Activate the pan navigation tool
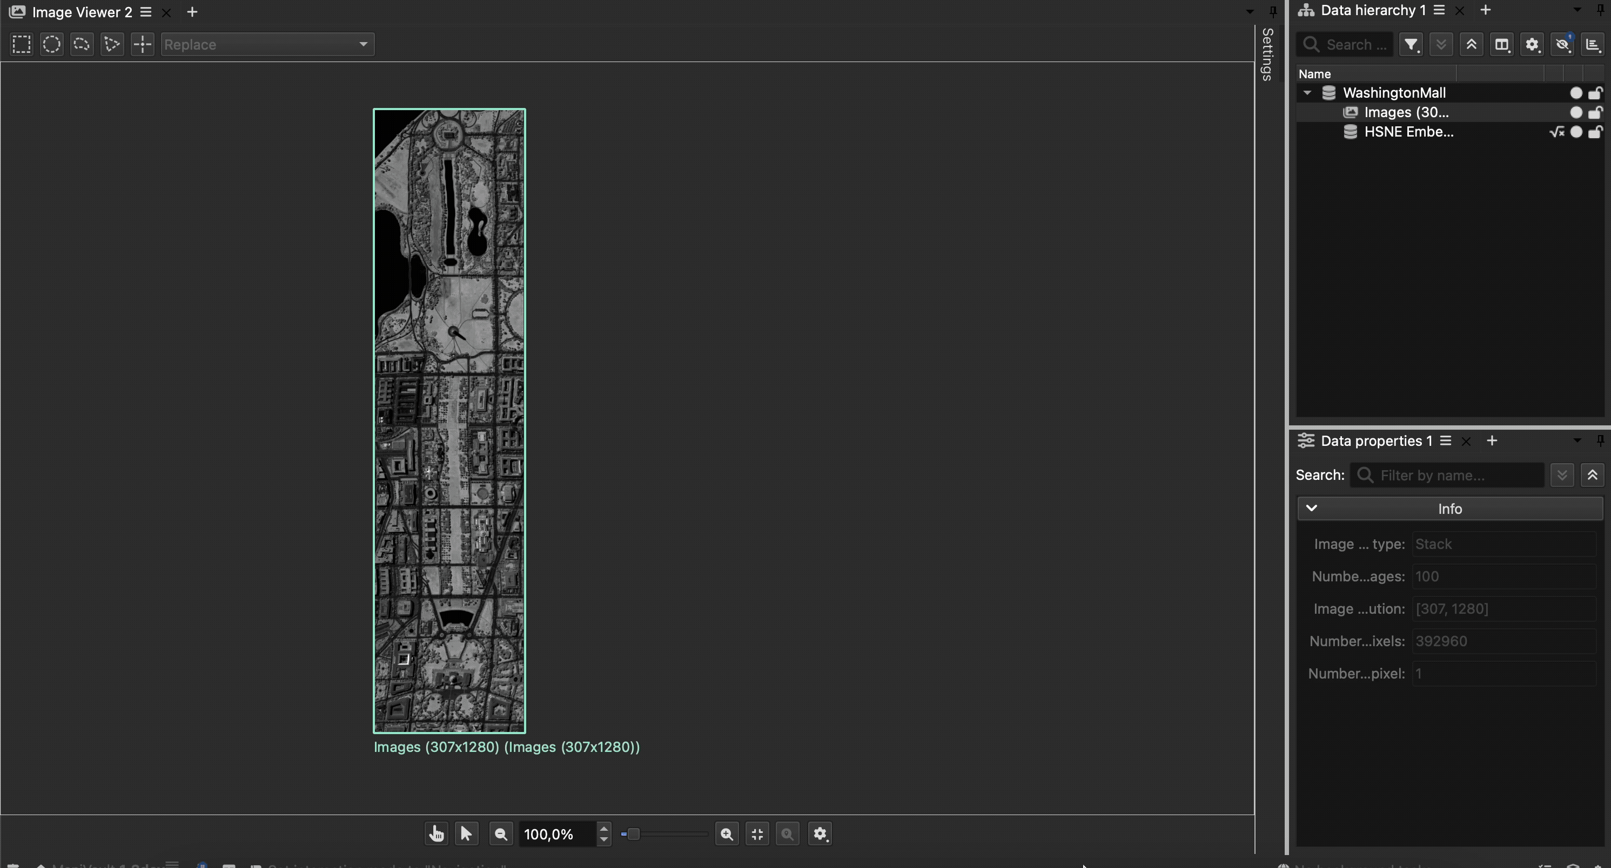The height and width of the screenshot is (868, 1611). click(x=436, y=833)
